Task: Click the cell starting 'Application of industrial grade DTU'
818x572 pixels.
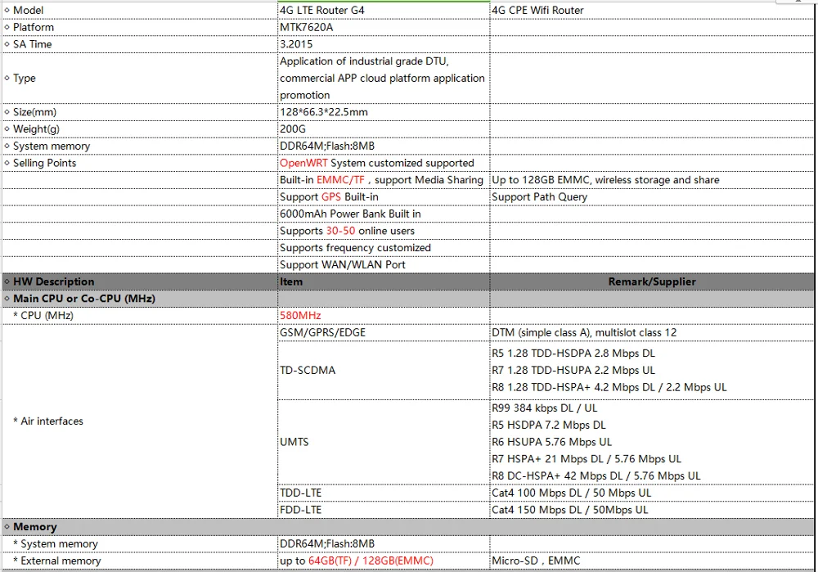Action: [384, 79]
